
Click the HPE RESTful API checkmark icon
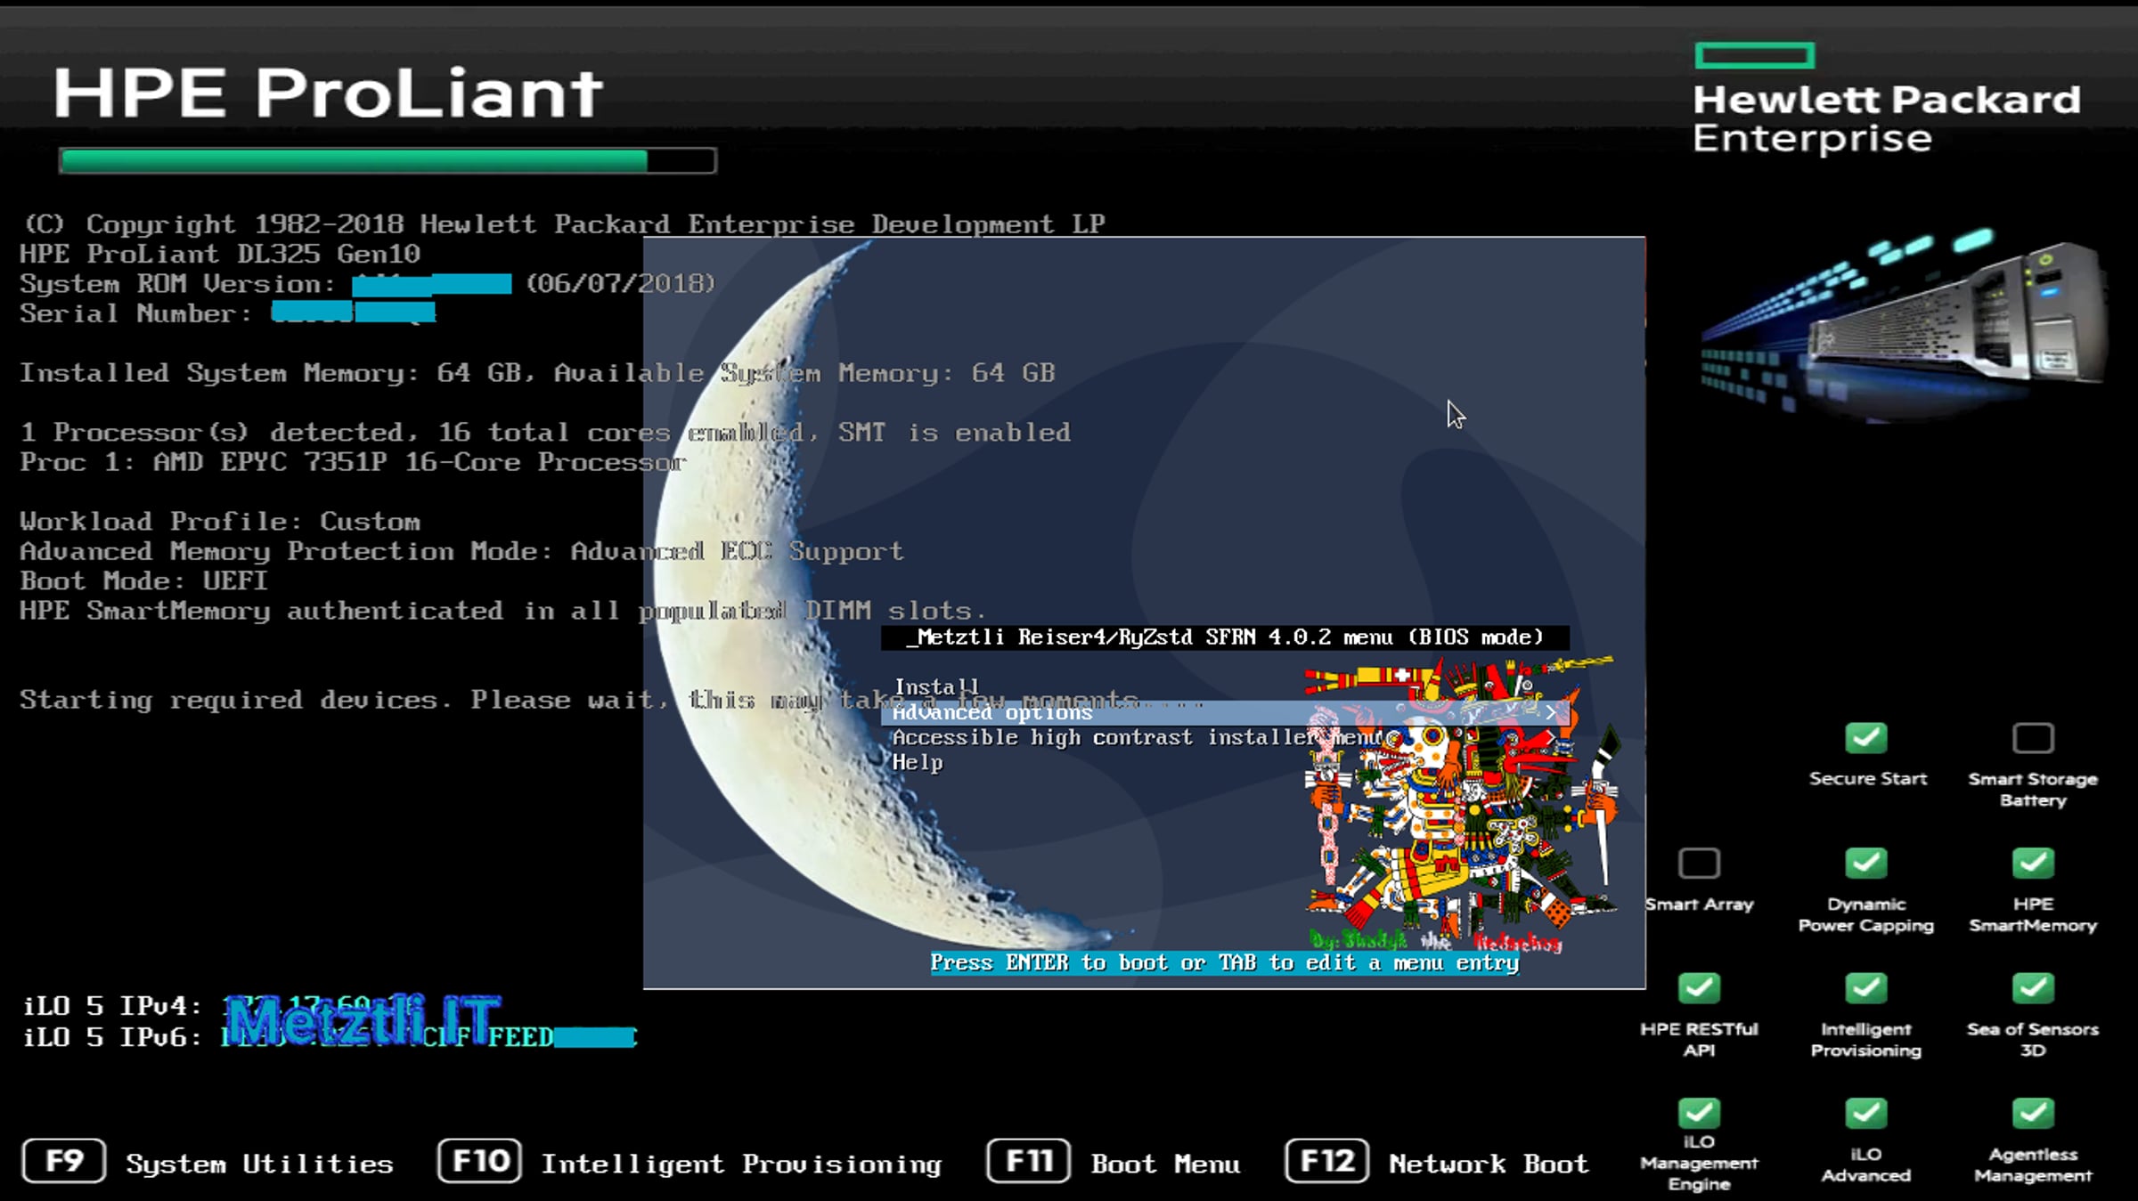(x=1699, y=988)
